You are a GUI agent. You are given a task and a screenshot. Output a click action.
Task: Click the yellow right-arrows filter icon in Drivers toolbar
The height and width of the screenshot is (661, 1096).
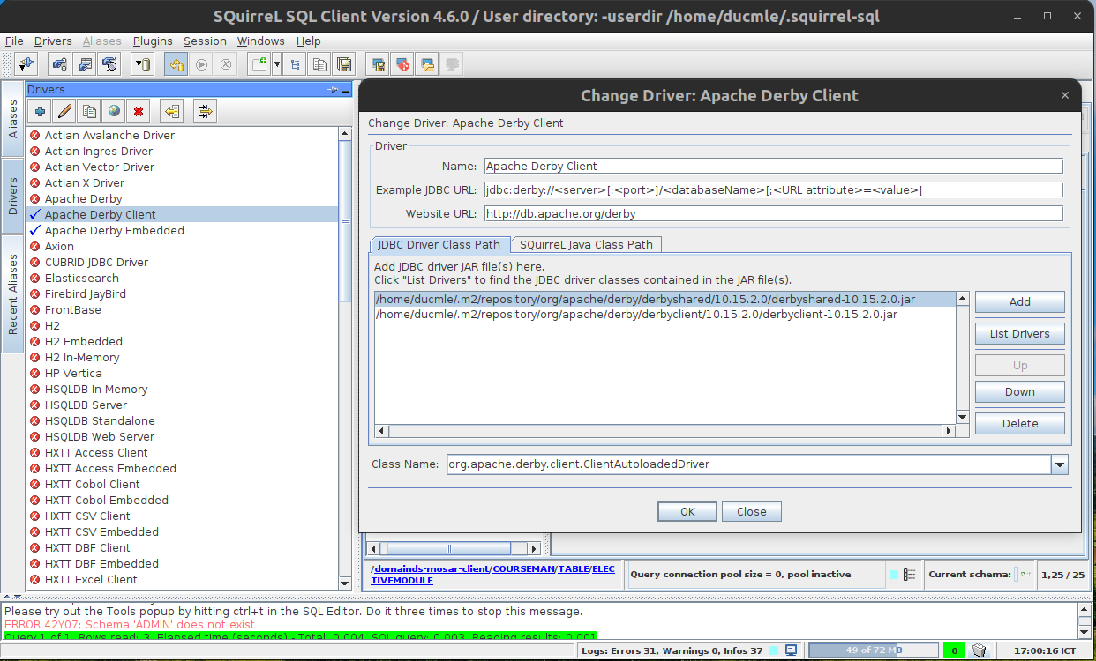coord(206,111)
